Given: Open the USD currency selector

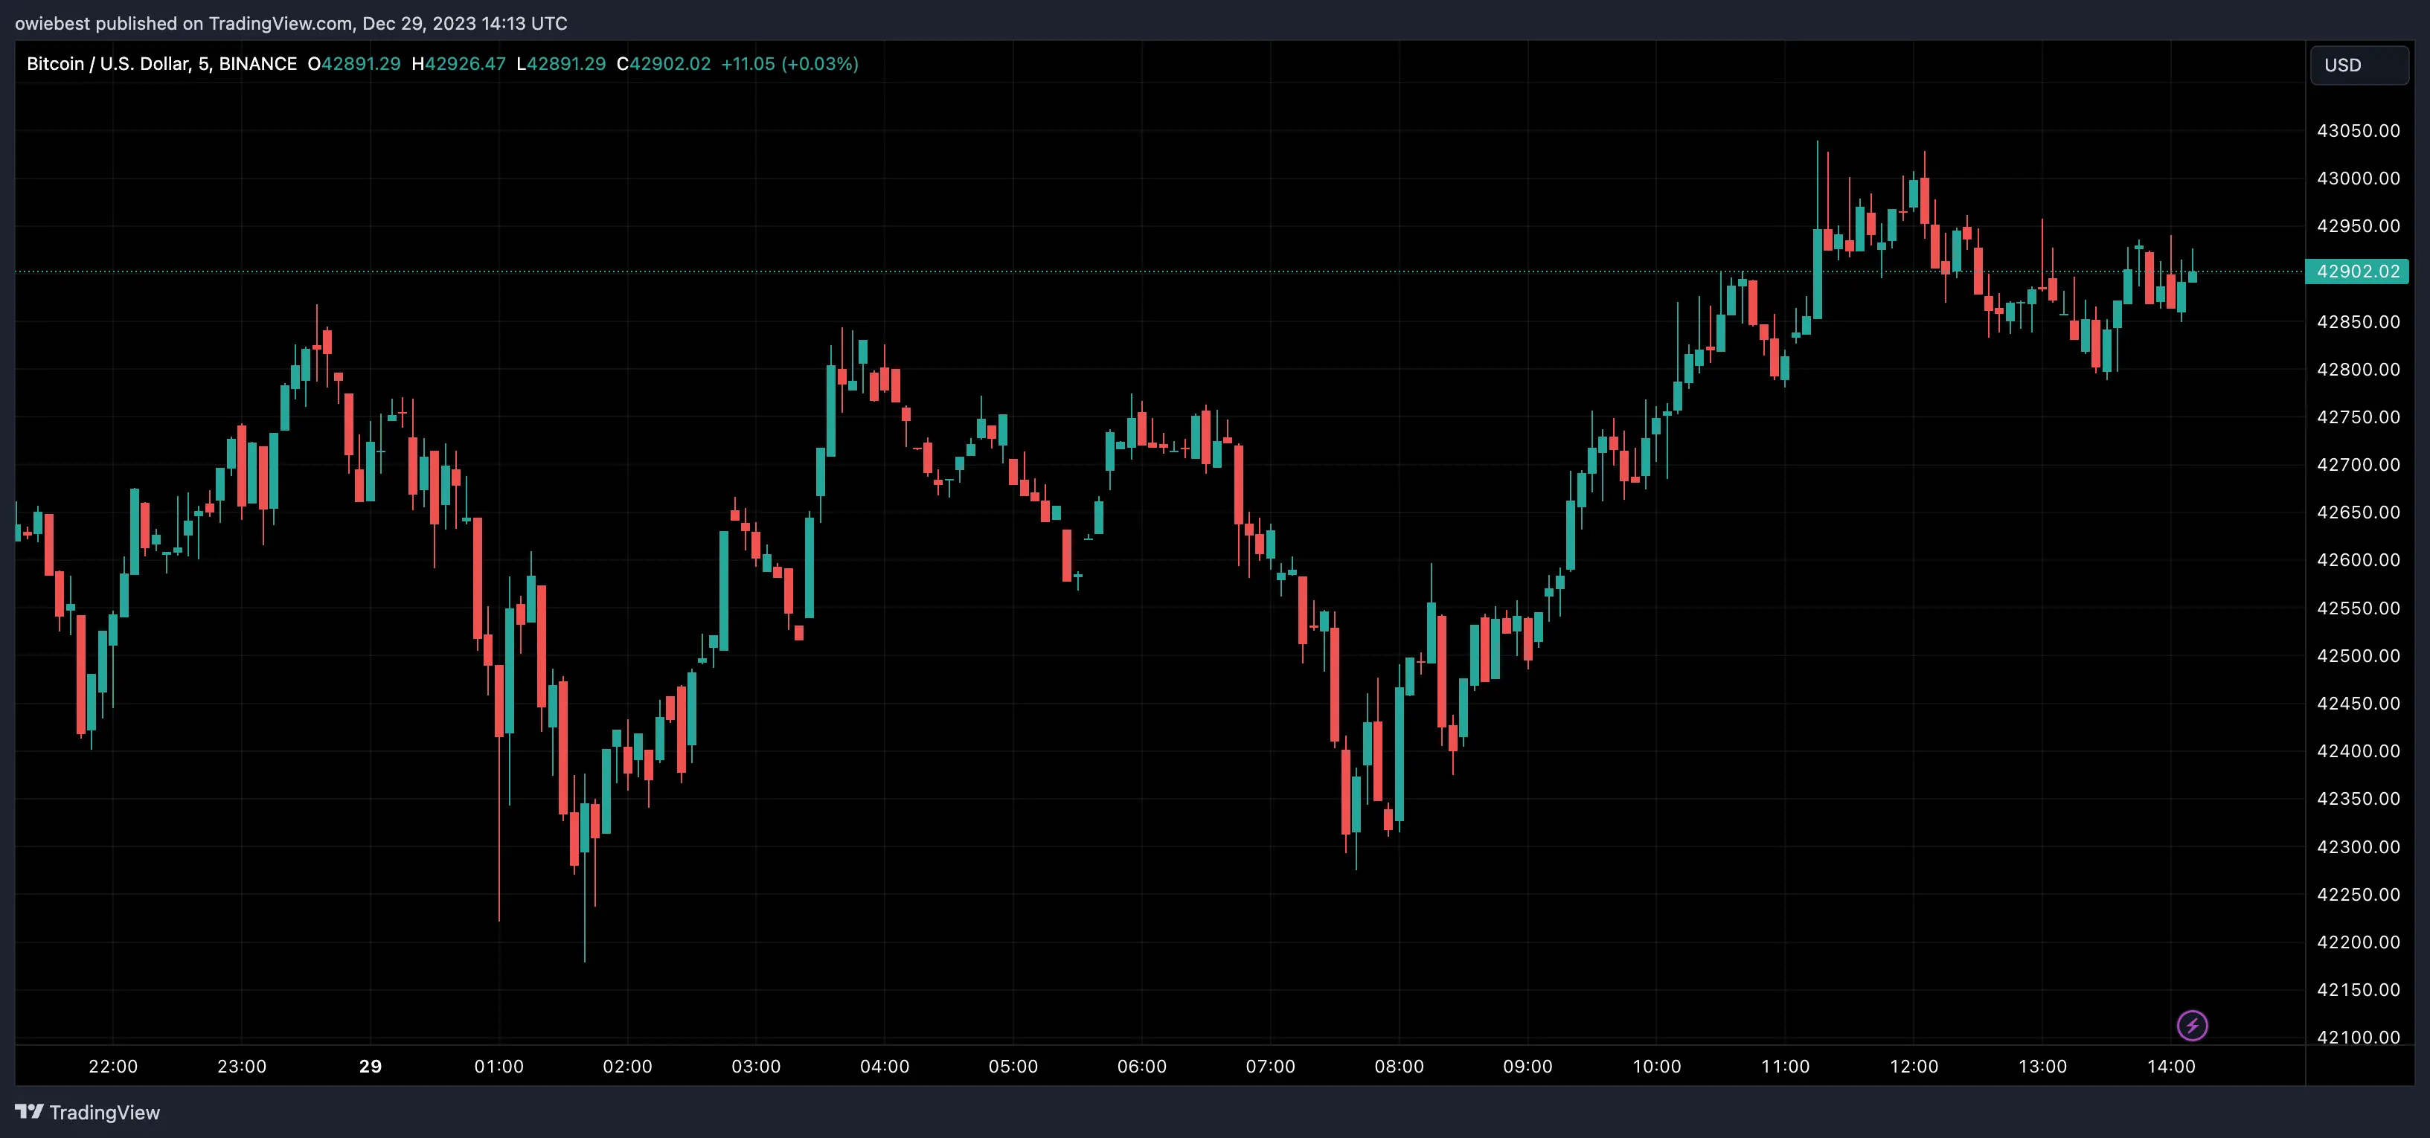Looking at the screenshot, I should 2359,65.
